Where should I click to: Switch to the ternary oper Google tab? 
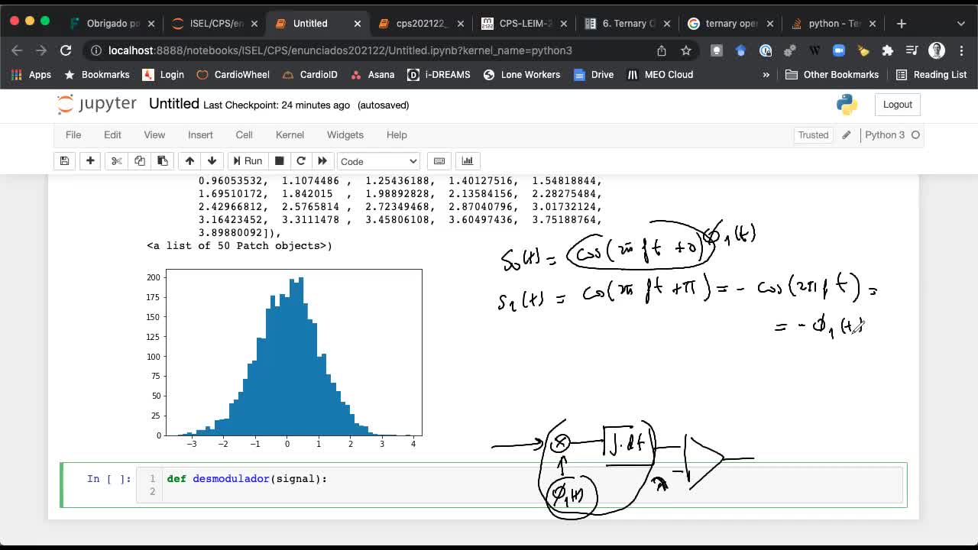point(730,24)
